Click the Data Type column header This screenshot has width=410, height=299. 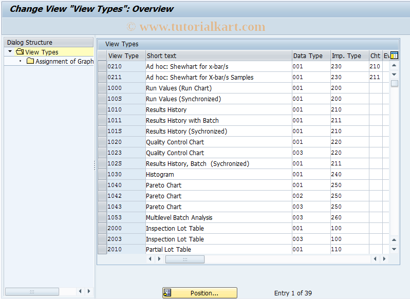pyautogui.click(x=311, y=55)
